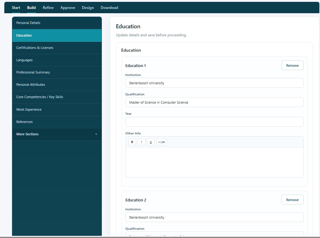Screen dimensions: 320x238
Task: Select Education in the sidebar
Action: 57,35
